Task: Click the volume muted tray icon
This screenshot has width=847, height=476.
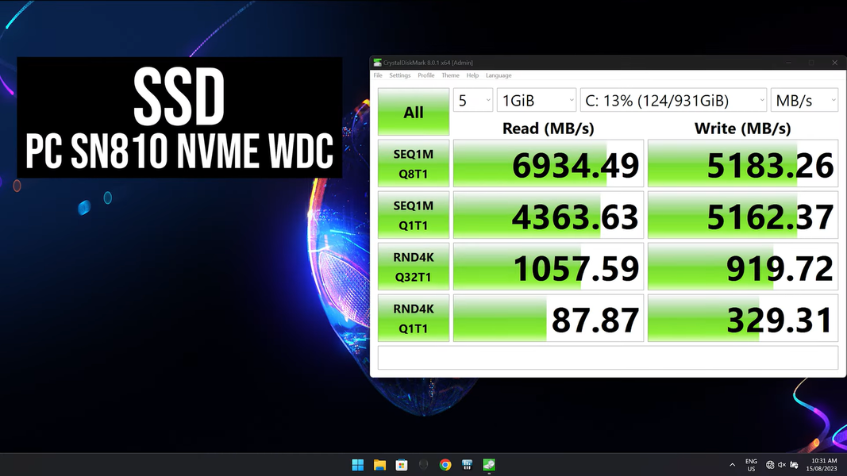Action: pyautogui.click(x=782, y=465)
